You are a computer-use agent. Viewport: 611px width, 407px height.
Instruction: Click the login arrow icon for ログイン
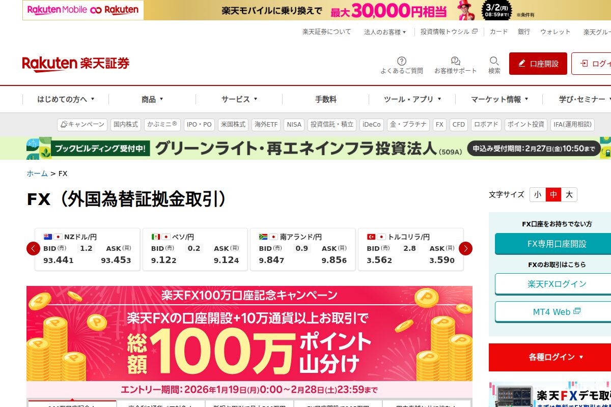585,63
